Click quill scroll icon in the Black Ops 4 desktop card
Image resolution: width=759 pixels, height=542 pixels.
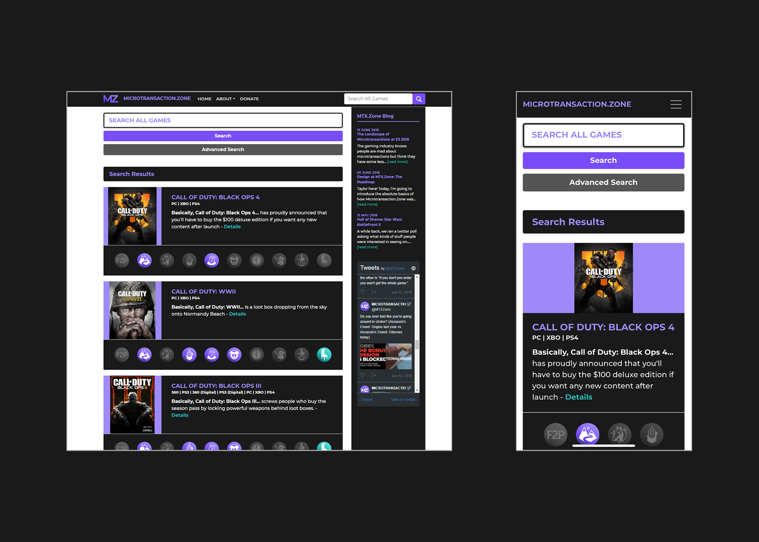pos(279,260)
